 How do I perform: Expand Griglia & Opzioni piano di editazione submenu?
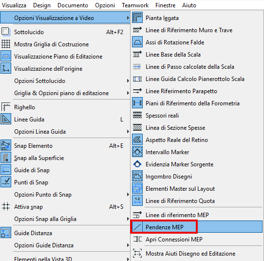pyautogui.click(x=65, y=93)
